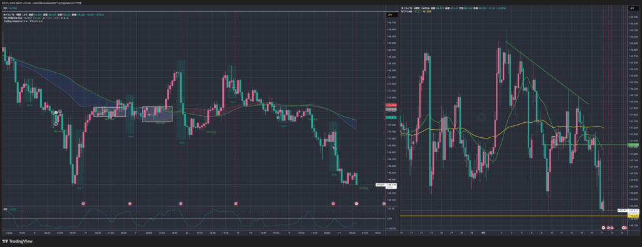Click the yellow price label on right chart axis
This screenshot has height=247, width=642.
pos(633,216)
